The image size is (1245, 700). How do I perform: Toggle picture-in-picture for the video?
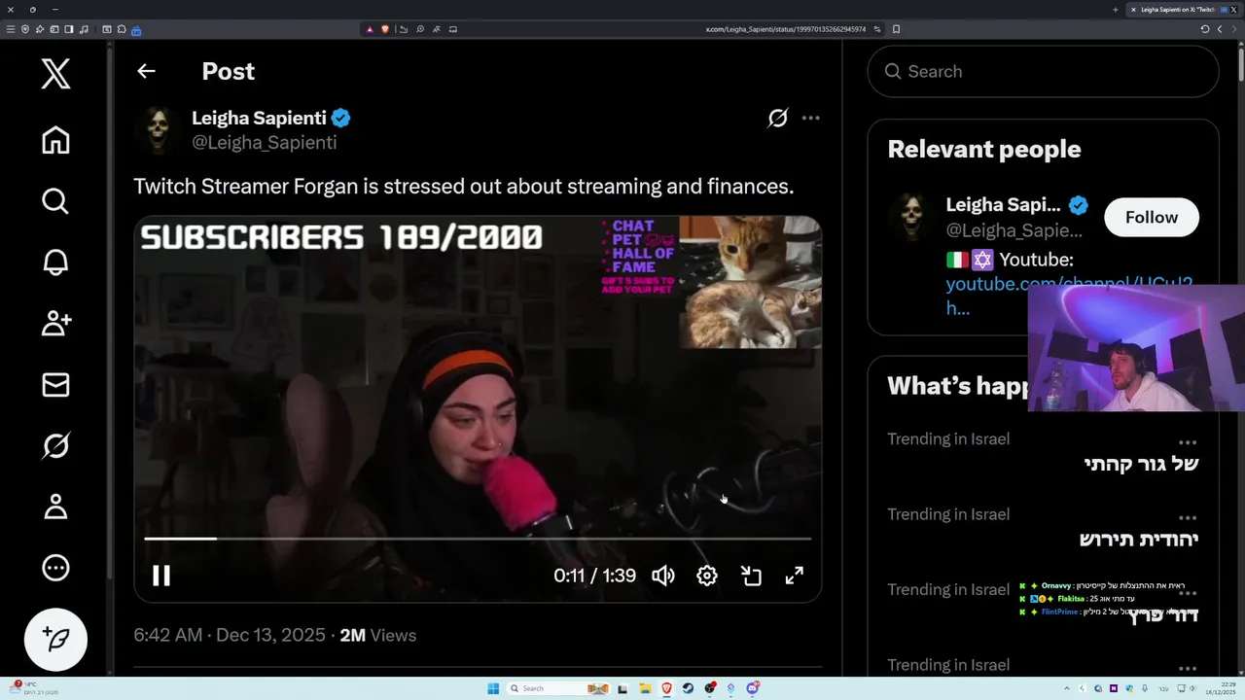tap(751, 576)
